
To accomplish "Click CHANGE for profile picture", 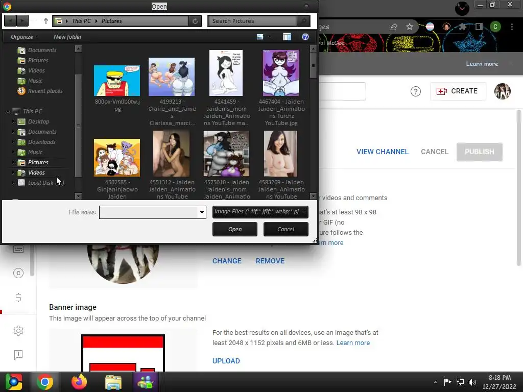I will (227, 261).
